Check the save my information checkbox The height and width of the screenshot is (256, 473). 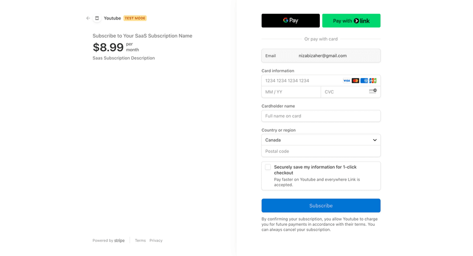click(268, 167)
